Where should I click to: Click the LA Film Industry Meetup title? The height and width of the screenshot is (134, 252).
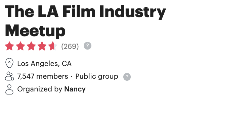85,21
